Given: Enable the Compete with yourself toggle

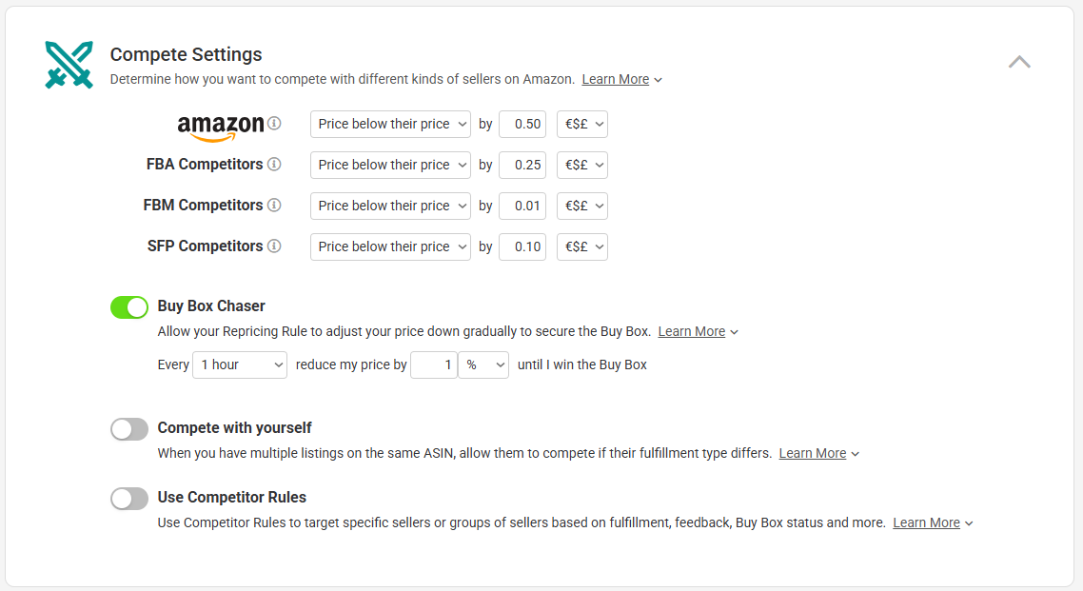Looking at the screenshot, I should pos(129,429).
